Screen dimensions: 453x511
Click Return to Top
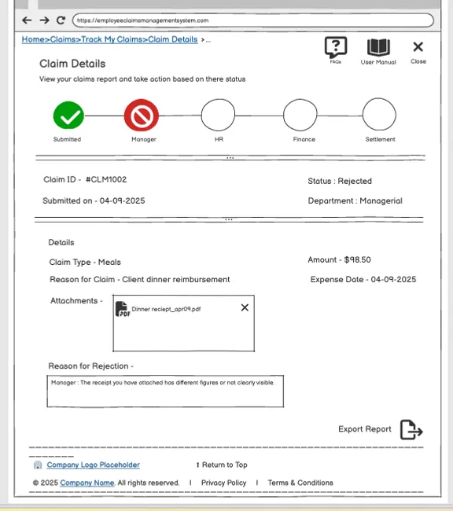pyautogui.click(x=222, y=465)
